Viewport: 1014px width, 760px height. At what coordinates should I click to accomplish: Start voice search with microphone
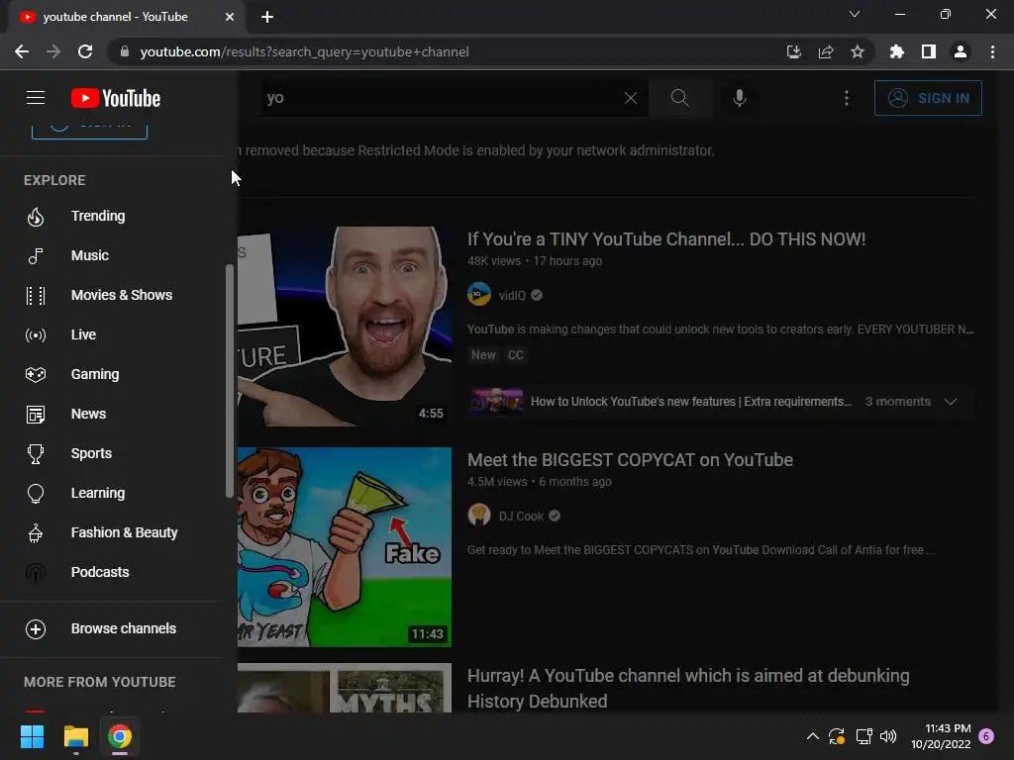739,98
